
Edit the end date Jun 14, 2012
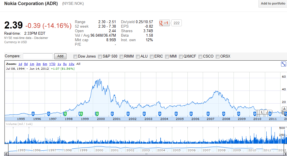click(39, 69)
